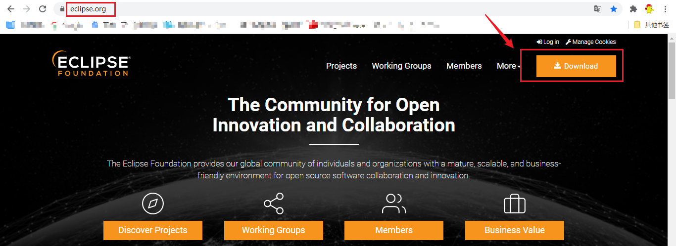676x246 pixels.
Task: Click the Log in link
Action: tap(548, 42)
